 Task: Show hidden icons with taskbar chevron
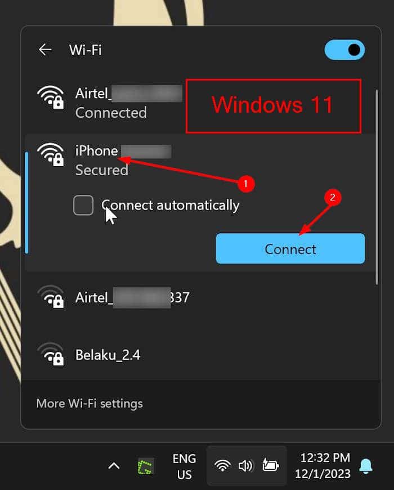click(114, 466)
